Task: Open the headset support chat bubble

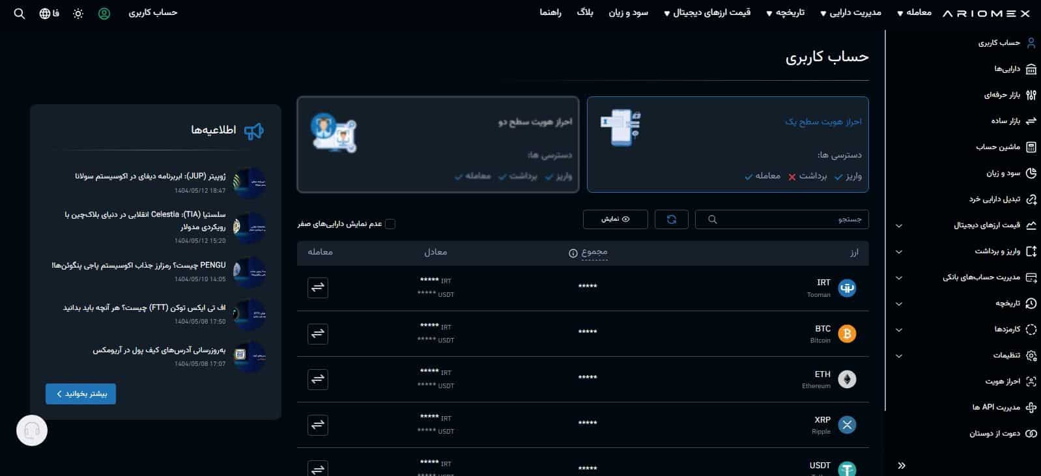Action: (32, 430)
